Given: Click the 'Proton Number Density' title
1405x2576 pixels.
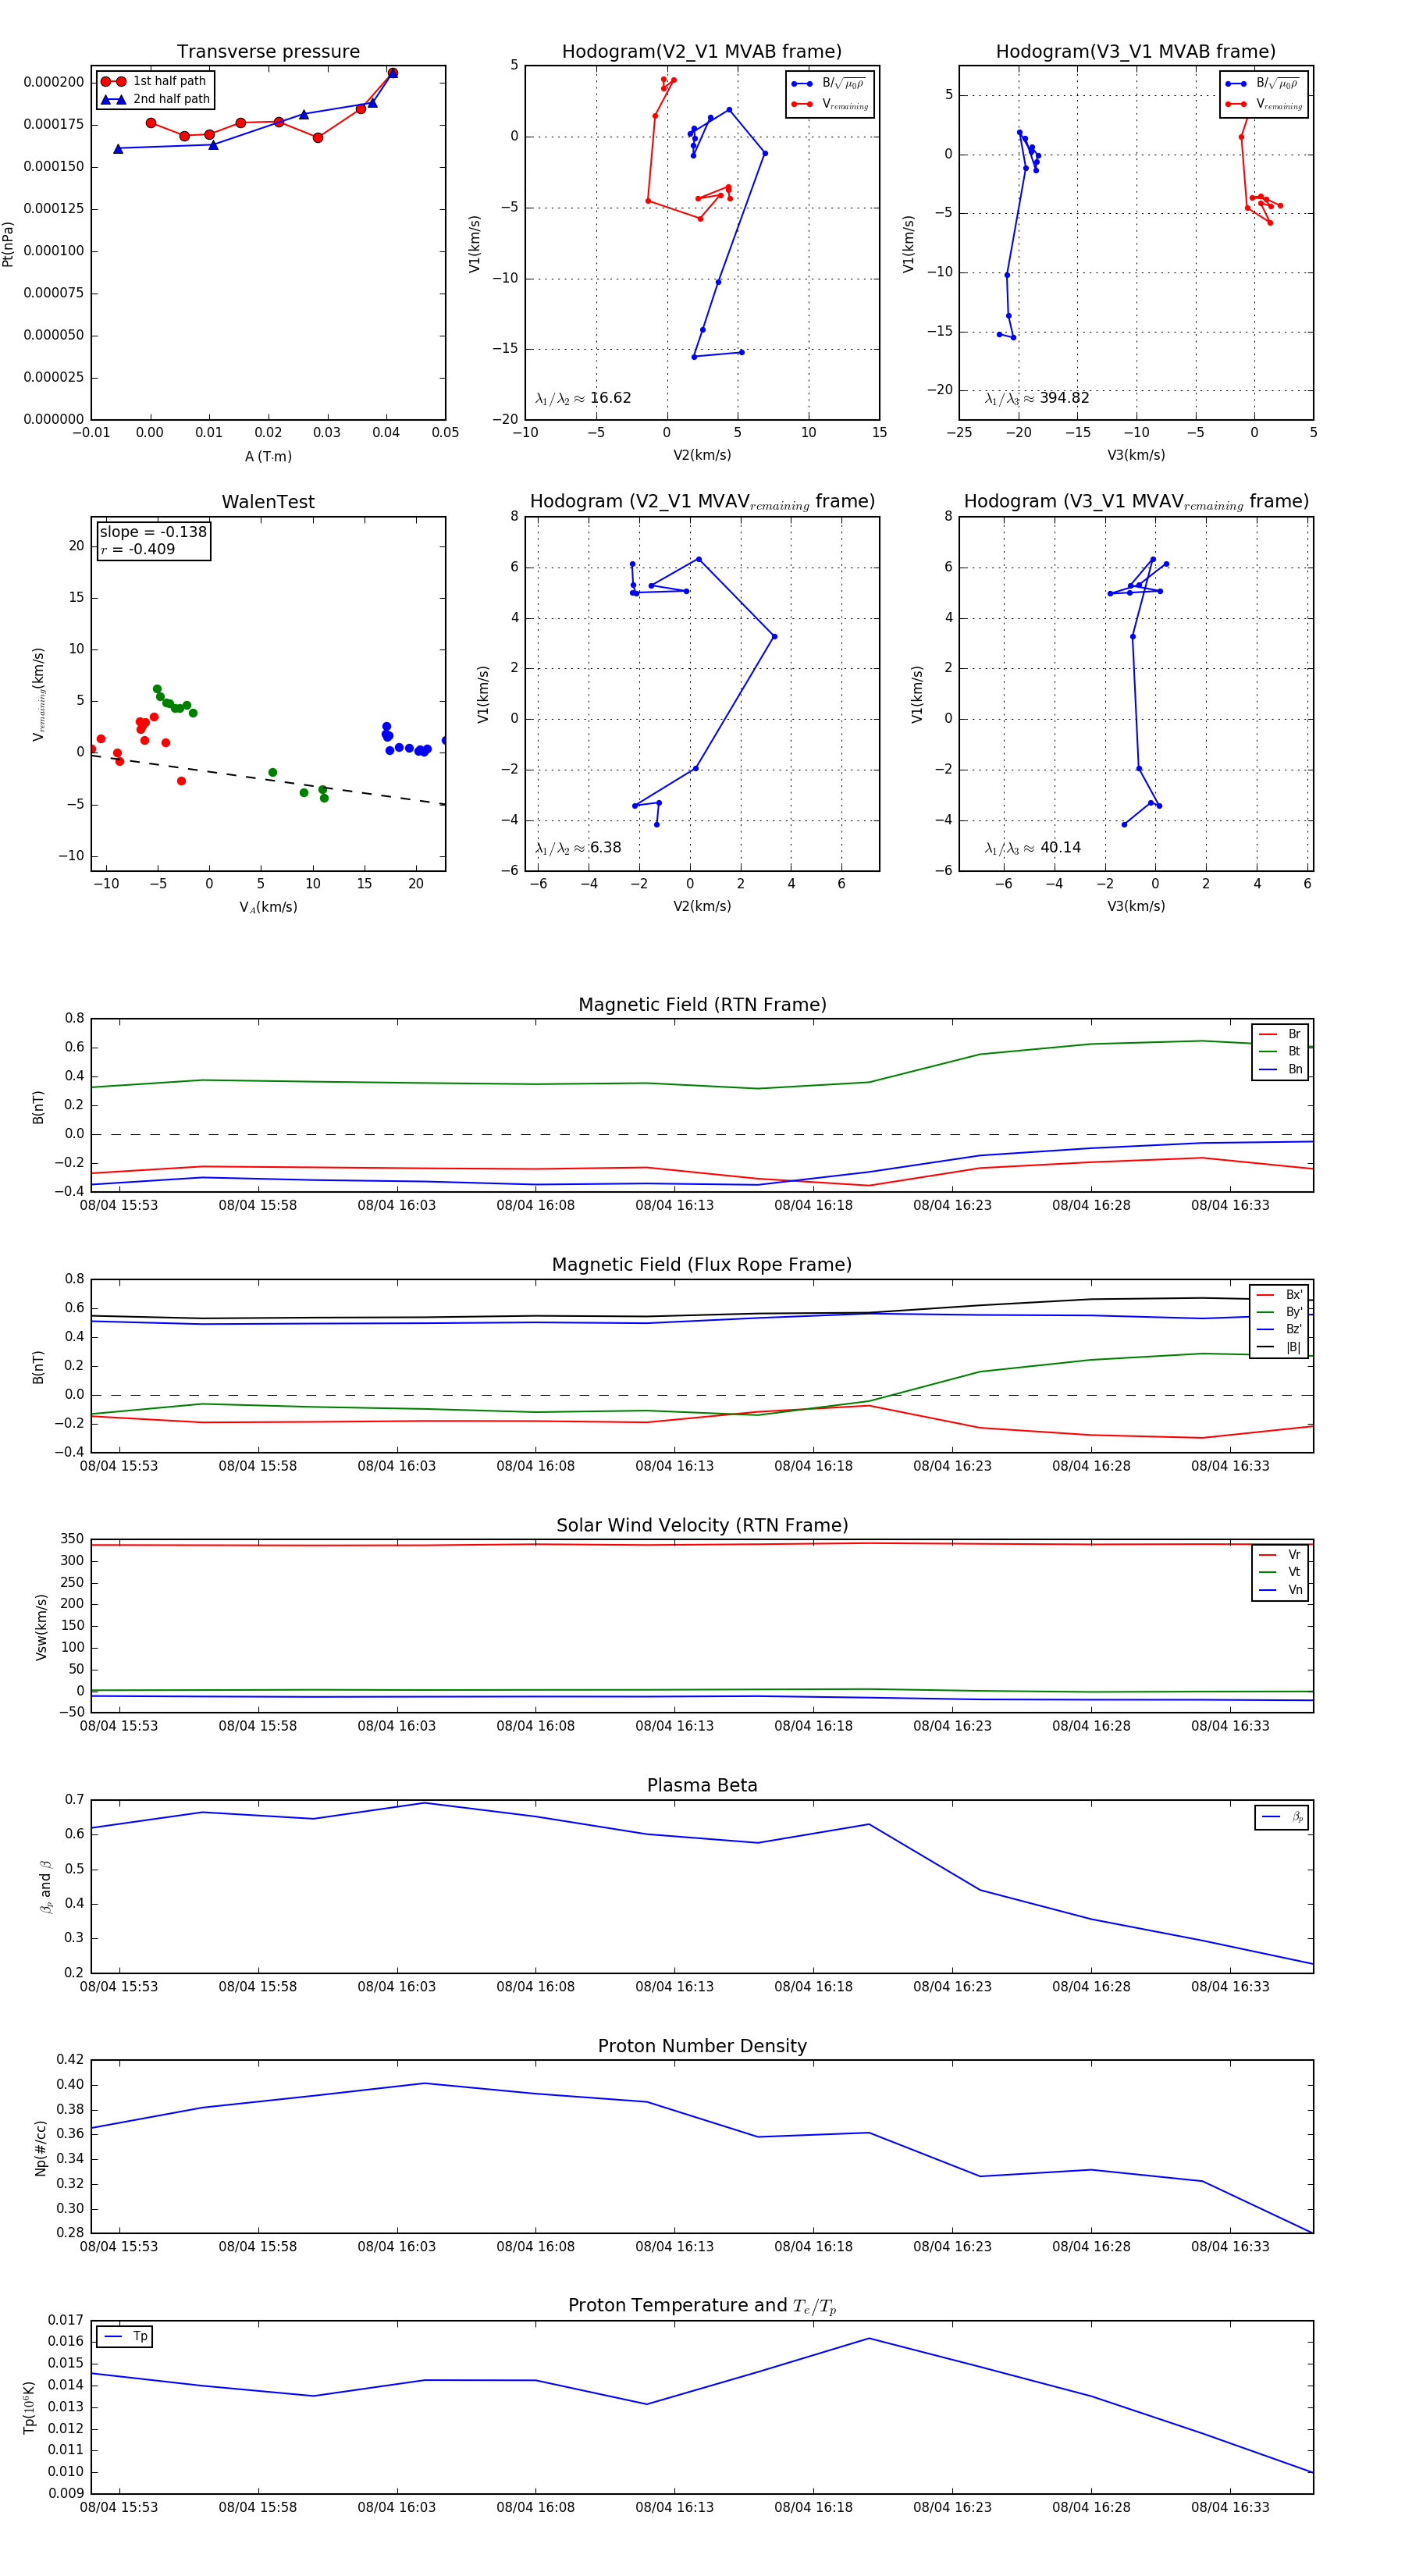Looking at the screenshot, I should coord(702,2046).
